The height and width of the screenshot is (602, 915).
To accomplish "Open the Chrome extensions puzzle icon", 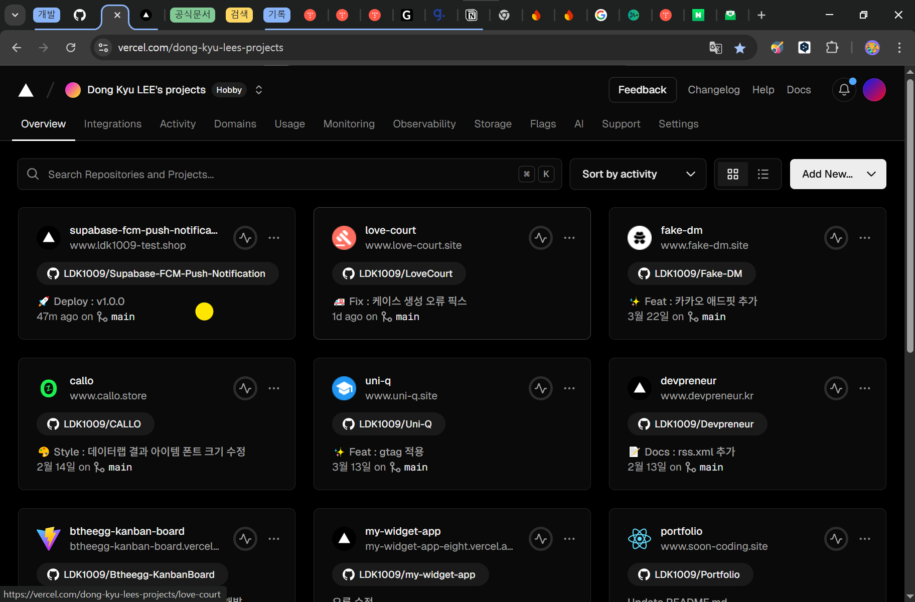I will pos(832,48).
